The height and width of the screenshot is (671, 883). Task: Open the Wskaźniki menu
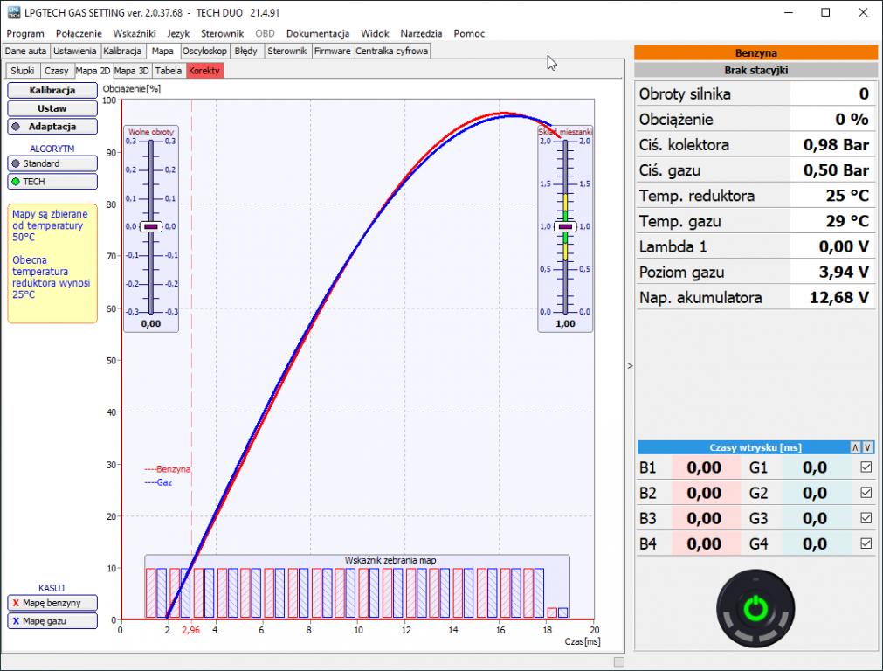point(134,33)
